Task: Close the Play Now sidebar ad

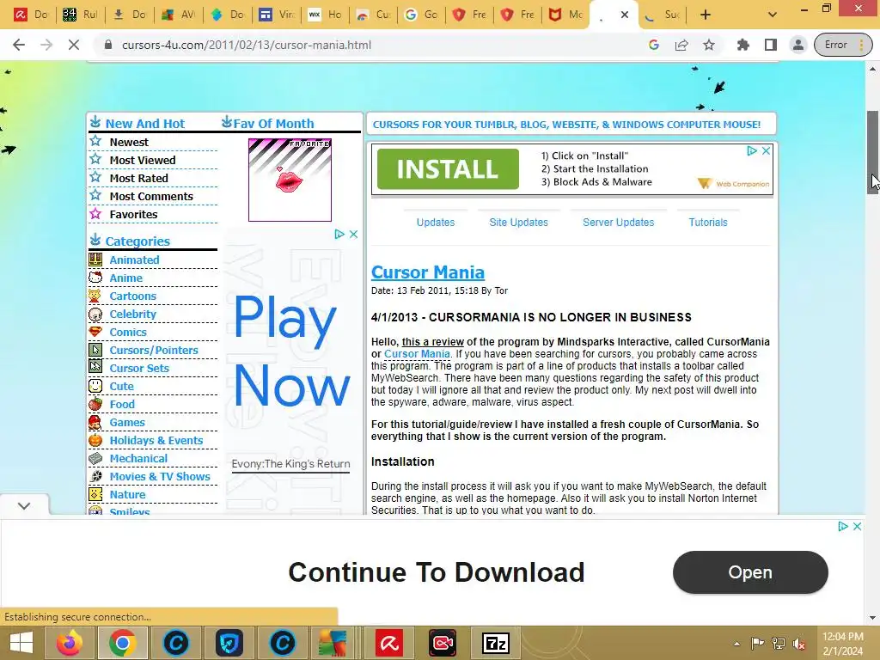Action: (x=353, y=234)
